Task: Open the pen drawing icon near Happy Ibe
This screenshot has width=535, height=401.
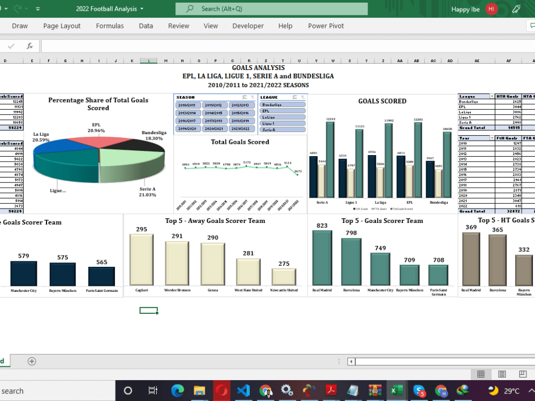Action: point(515,9)
